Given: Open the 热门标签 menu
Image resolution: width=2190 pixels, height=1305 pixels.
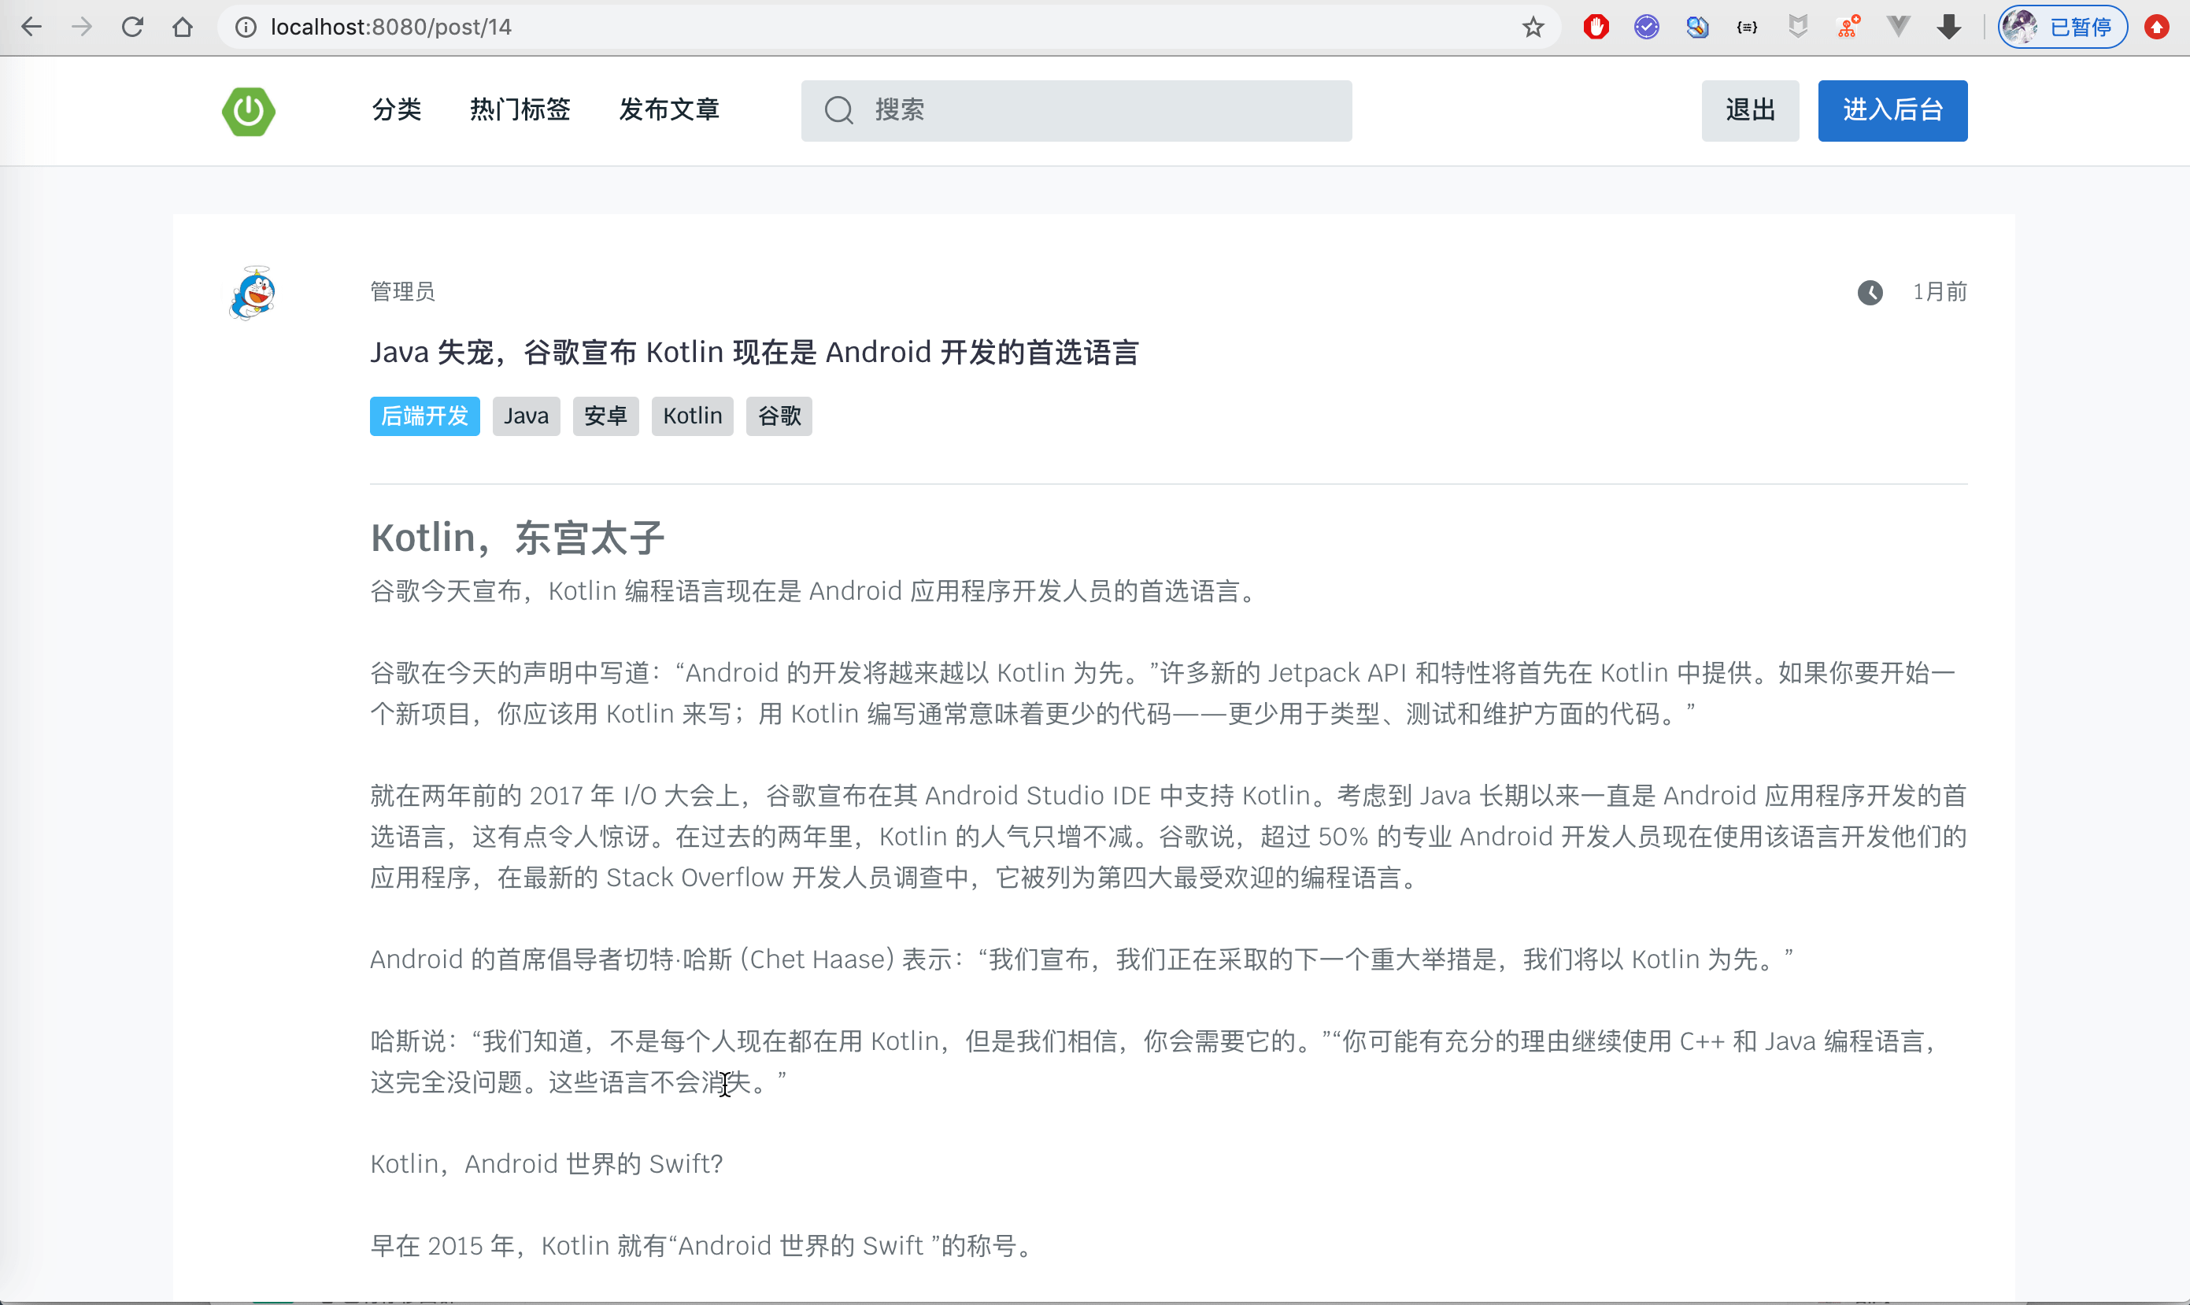Looking at the screenshot, I should 520,110.
